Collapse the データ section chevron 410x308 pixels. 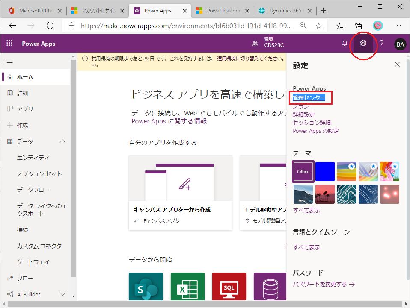click(63, 141)
